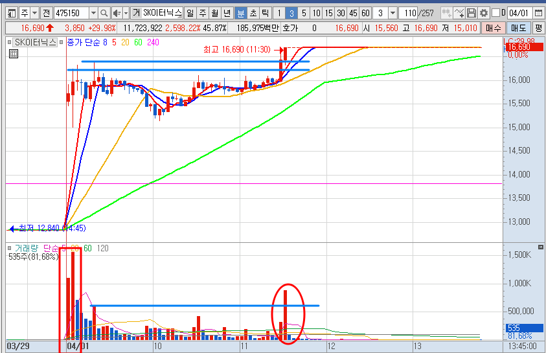Select the 20-period MA legend number in orange
Viewport: 546px width, 353px height.
click(125, 43)
